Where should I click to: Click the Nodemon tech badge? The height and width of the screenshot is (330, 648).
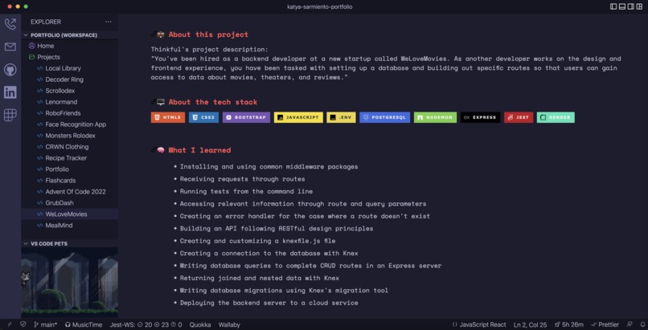tap(435, 117)
